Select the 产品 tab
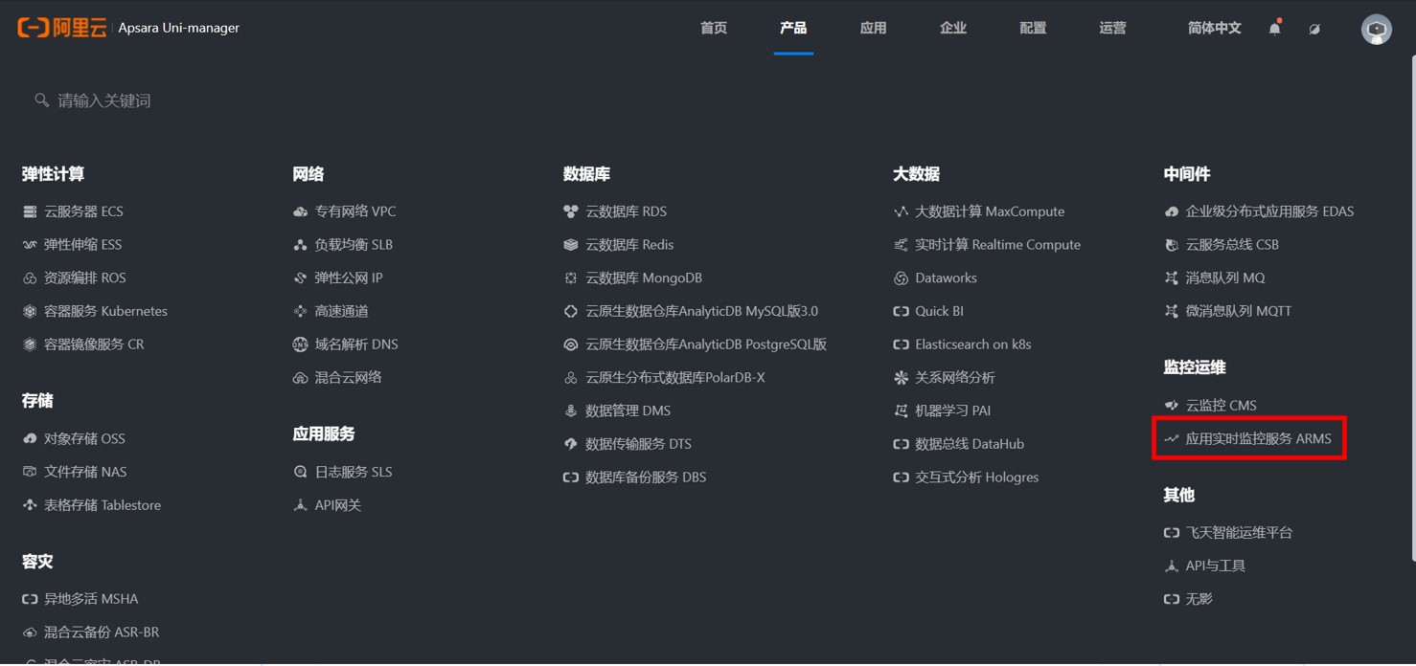The height and width of the screenshot is (666, 1416). tap(793, 28)
